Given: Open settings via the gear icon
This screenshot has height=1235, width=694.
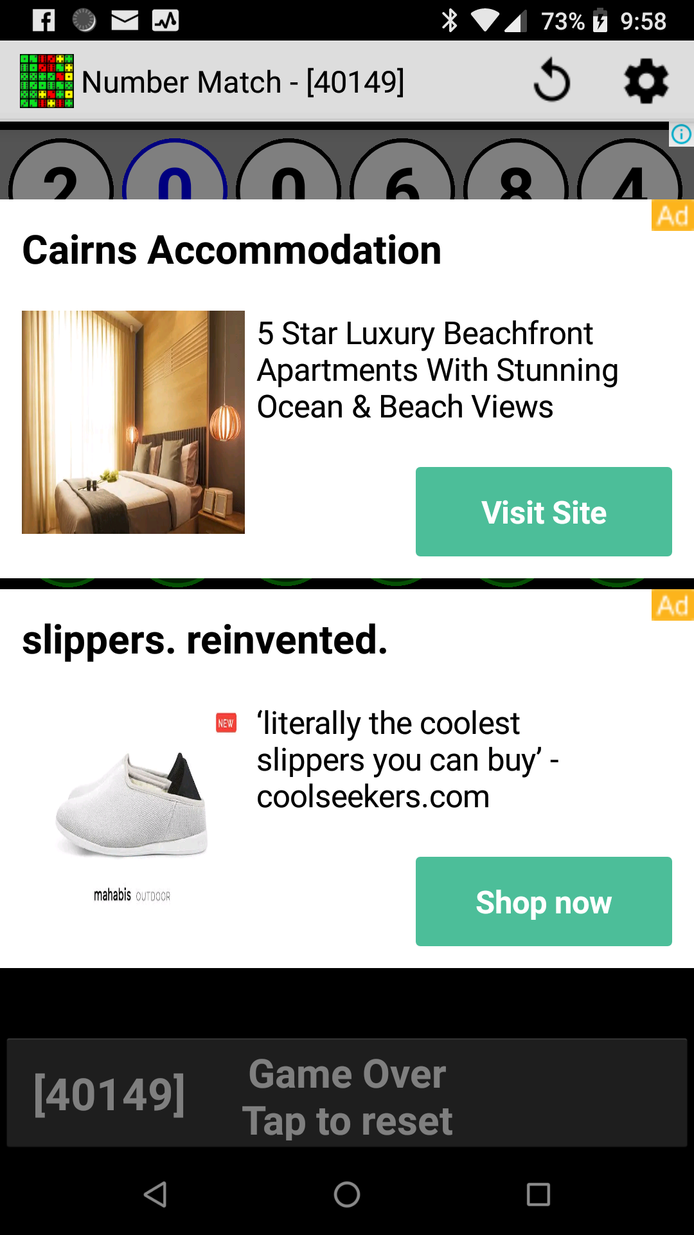Looking at the screenshot, I should click(646, 81).
